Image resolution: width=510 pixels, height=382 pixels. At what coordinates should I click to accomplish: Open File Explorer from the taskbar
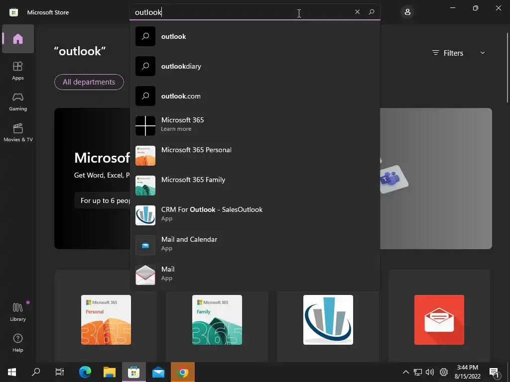(x=110, y=372)
